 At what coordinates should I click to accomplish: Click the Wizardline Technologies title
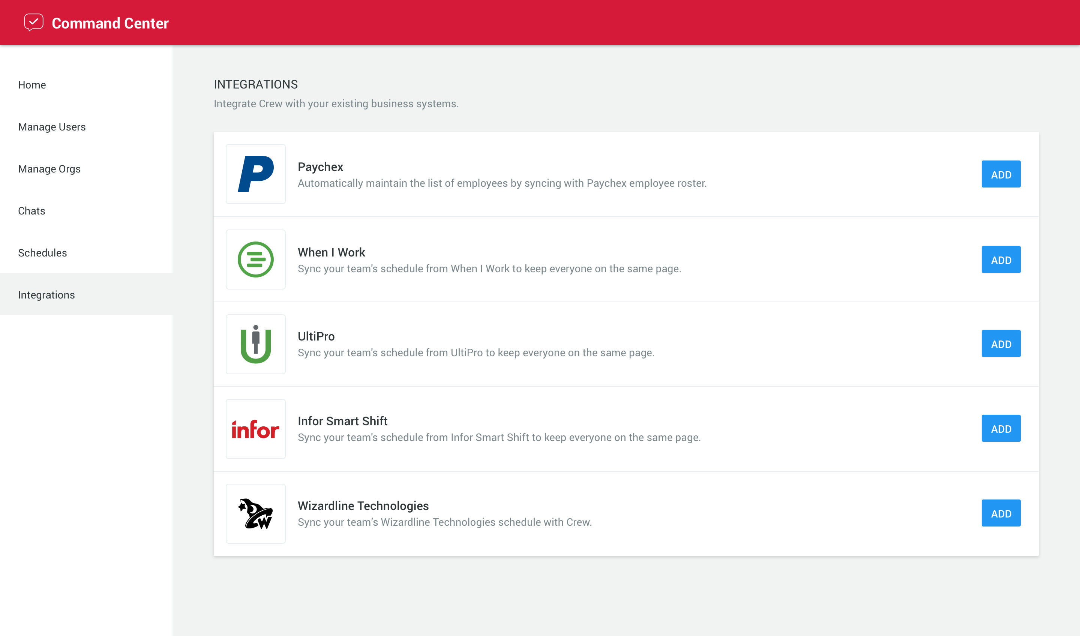(x=363, y=506)
